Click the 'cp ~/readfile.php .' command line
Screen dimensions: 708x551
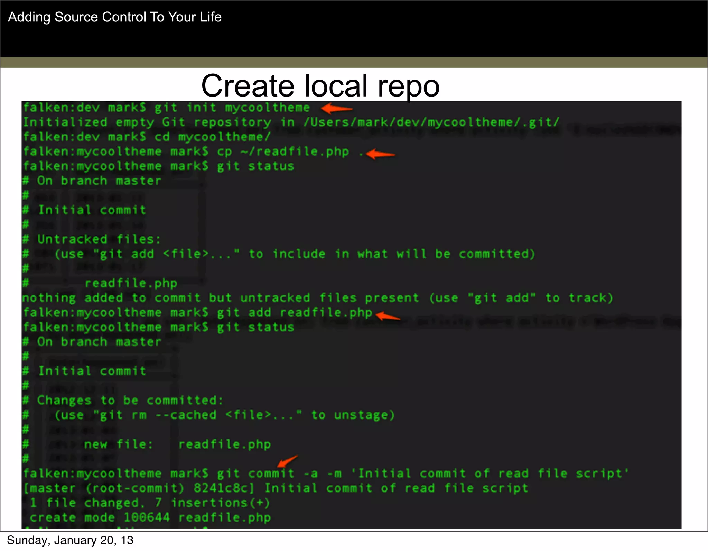tap(193, 151)
